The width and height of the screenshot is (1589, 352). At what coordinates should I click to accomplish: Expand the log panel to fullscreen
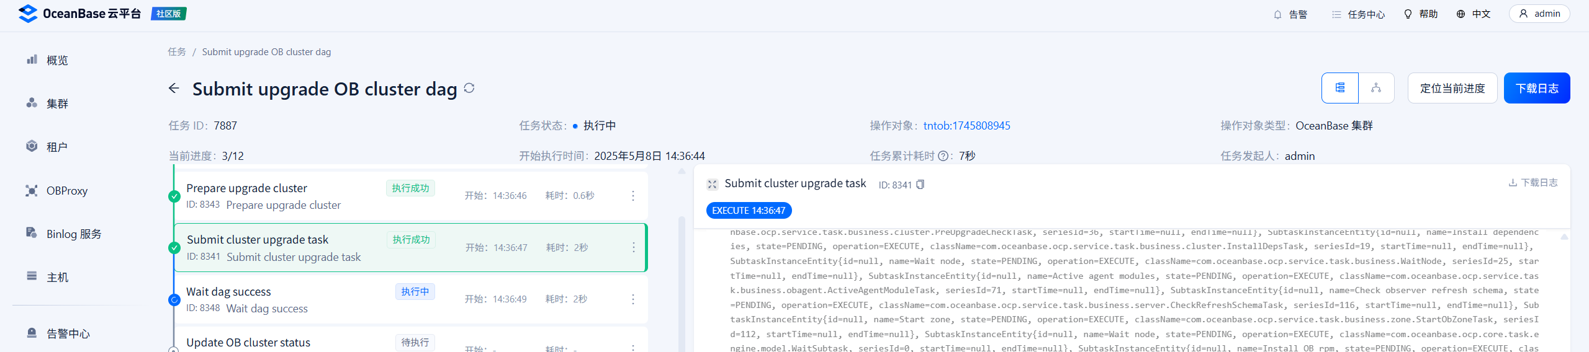[712, 184]
